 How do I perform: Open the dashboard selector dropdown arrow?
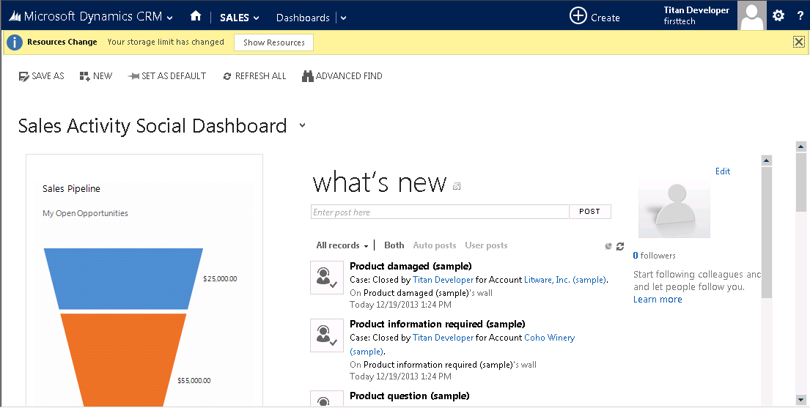coord(302,126)
